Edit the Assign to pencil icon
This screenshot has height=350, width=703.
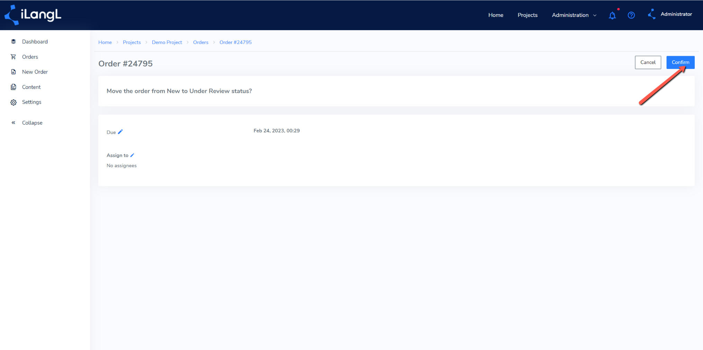[x=132, y=155]
